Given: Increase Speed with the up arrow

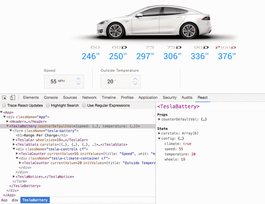Looking at the screenshot, I should (x=79, y=79).
